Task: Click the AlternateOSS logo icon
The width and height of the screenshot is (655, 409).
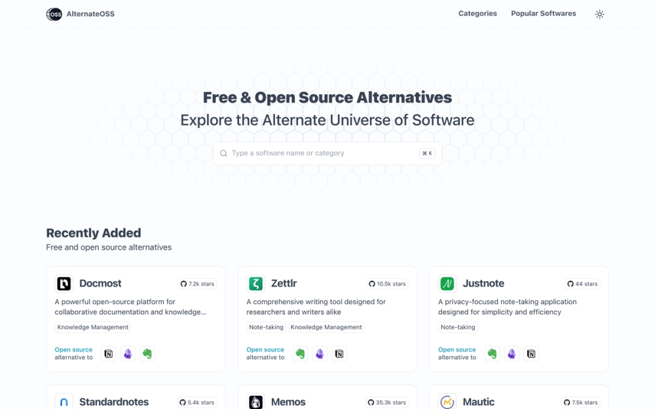Action: pyautogui.click(x=54, y=14)
